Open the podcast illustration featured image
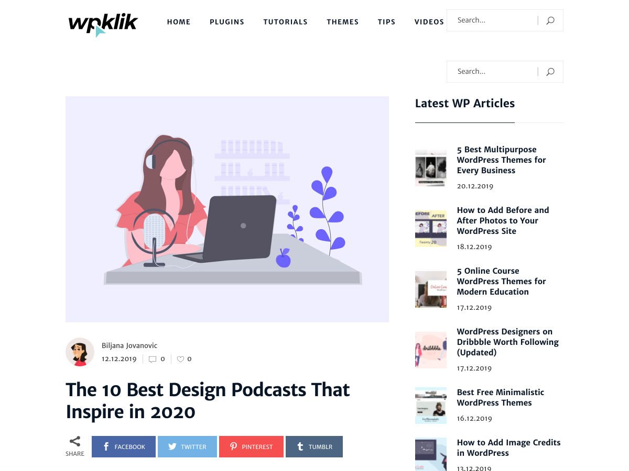 227,209
